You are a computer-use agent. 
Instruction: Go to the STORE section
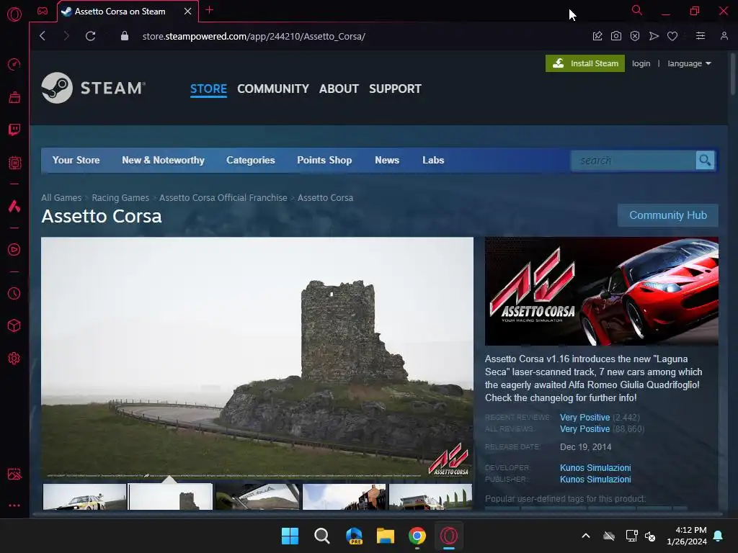click(x=208, y=89)
